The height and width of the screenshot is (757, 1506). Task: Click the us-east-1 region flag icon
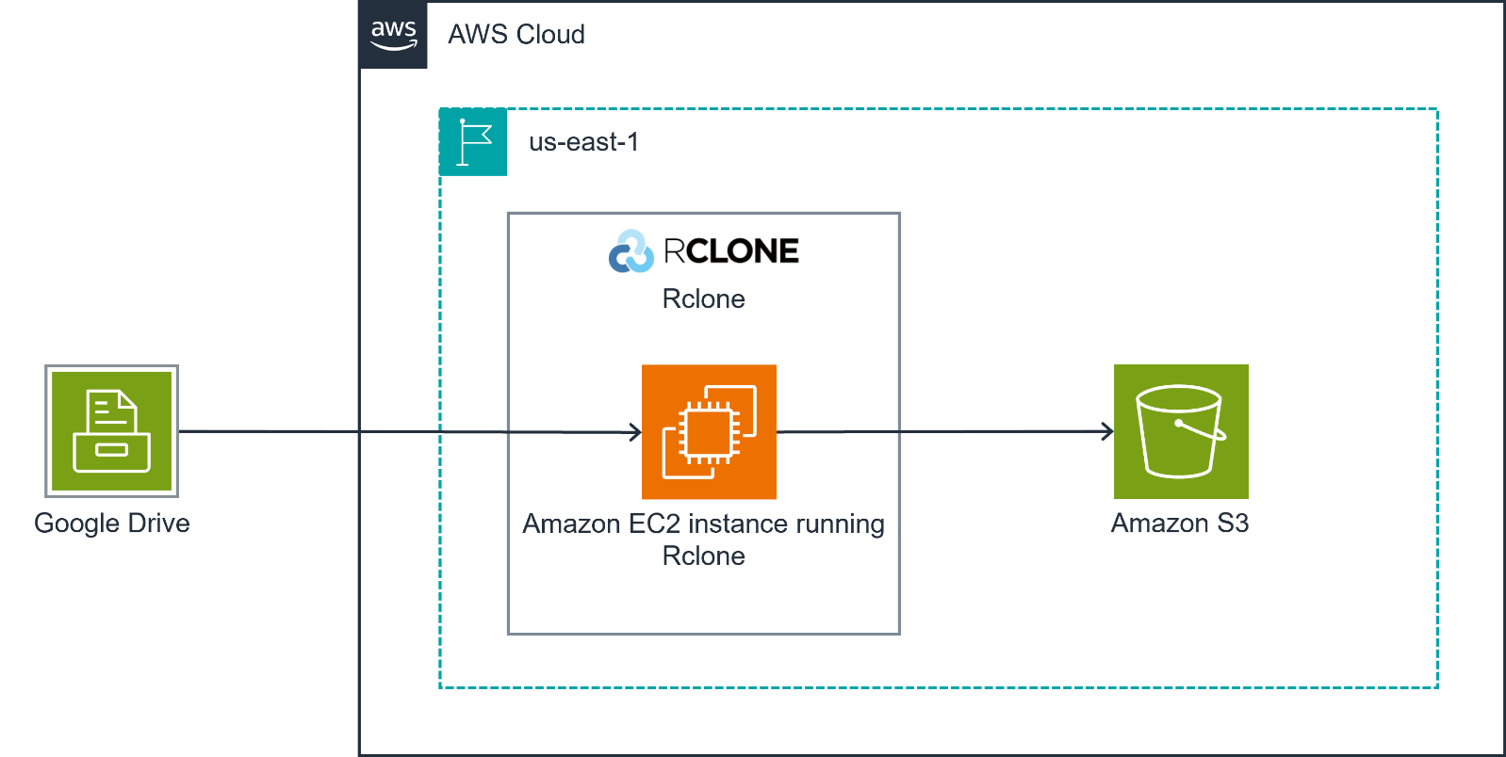pyautogui.click(x=474, y=142)
